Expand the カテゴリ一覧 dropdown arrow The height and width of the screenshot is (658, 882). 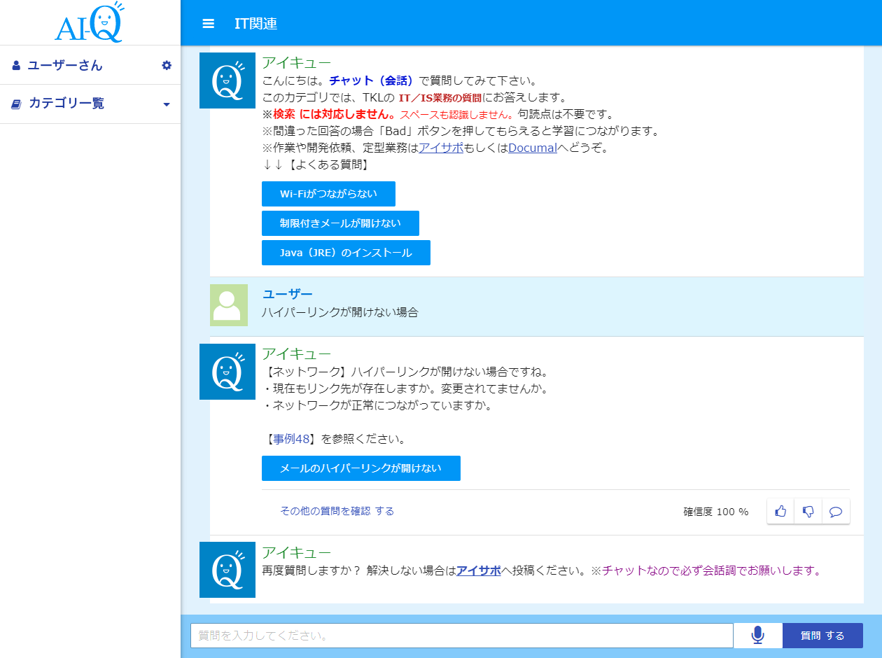coord(167,104)
